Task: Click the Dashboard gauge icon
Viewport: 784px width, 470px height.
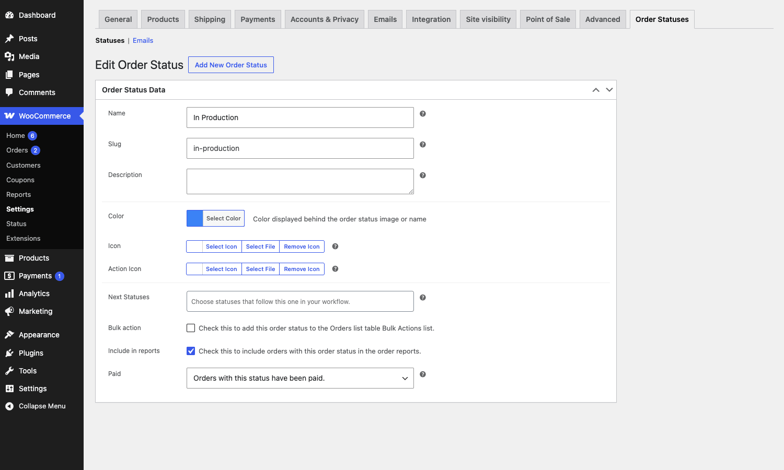Action: pyautogui.click(x=9, y=15)
